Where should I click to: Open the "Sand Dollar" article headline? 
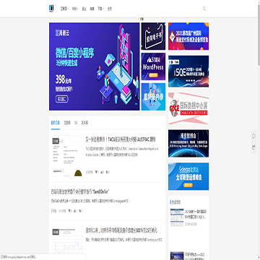[80, 191]
